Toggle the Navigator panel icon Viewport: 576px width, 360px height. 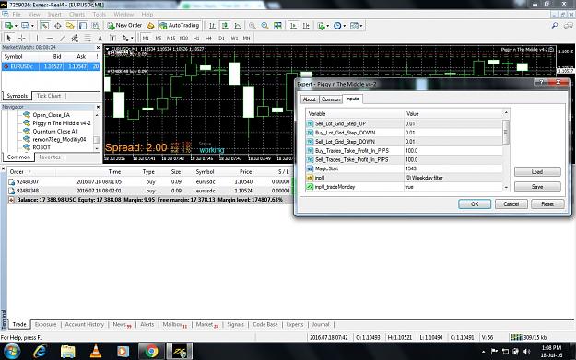pos(70,26)
